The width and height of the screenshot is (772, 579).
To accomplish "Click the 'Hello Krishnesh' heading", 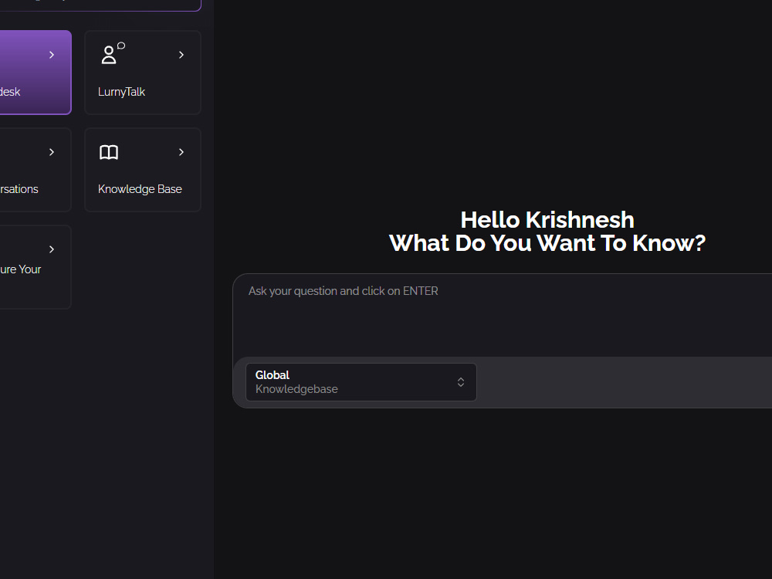I will pos(547,220).
